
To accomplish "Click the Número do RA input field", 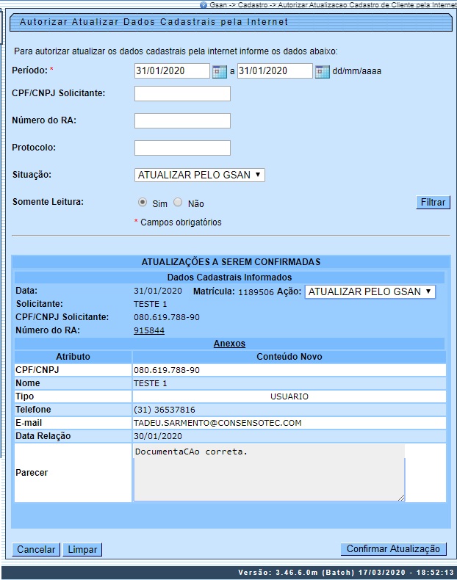I will click(182, 120).
